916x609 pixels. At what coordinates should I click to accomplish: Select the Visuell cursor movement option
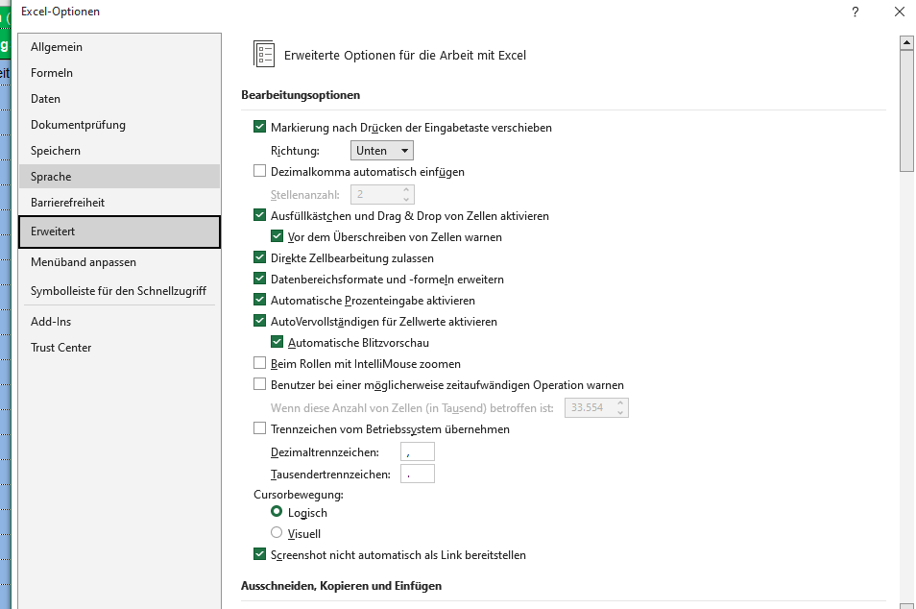277,532
